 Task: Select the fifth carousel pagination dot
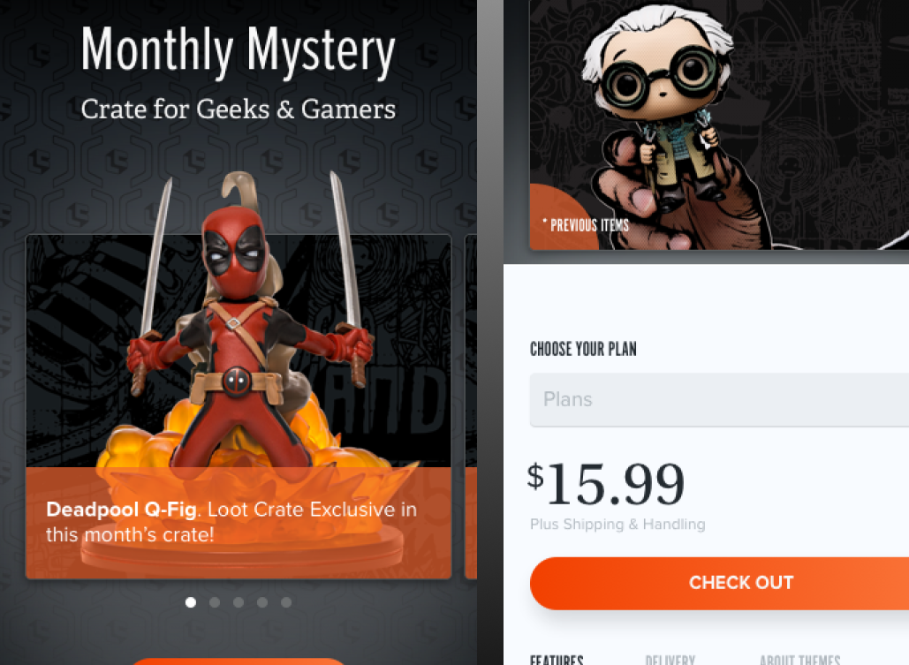(286, 602)
